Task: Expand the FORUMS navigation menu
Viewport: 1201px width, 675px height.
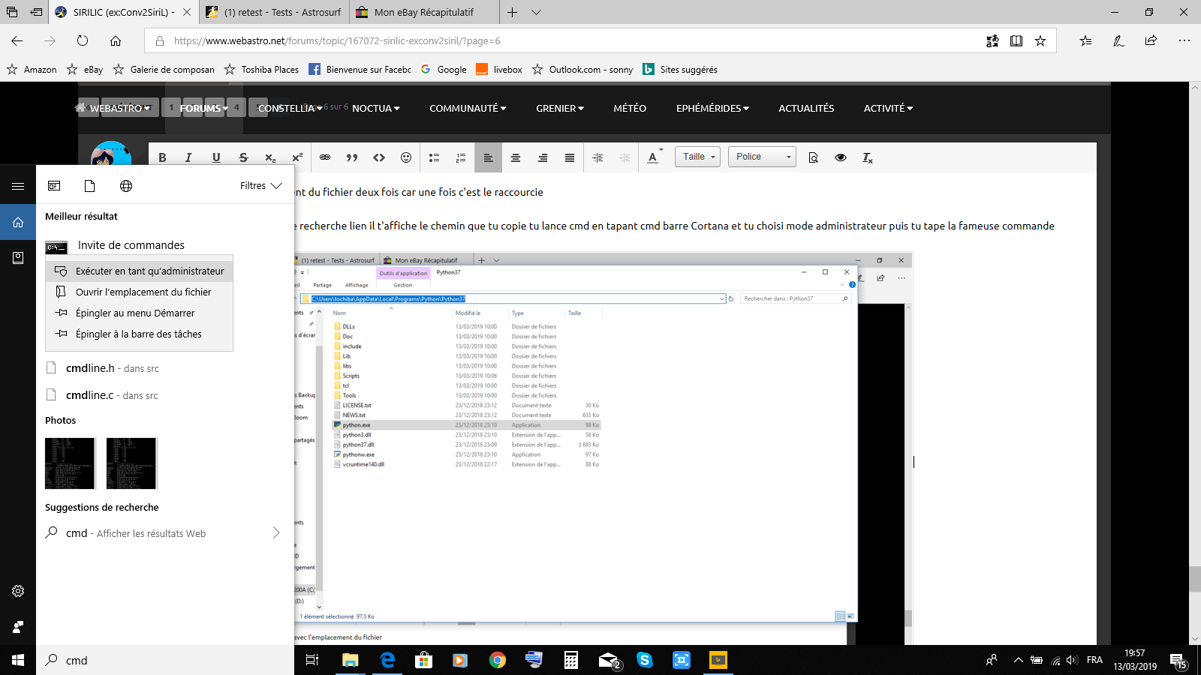Action: coord(204,108)
